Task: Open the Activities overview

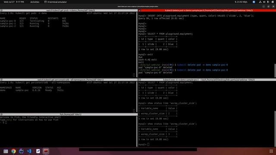Action: click(34, 2)
